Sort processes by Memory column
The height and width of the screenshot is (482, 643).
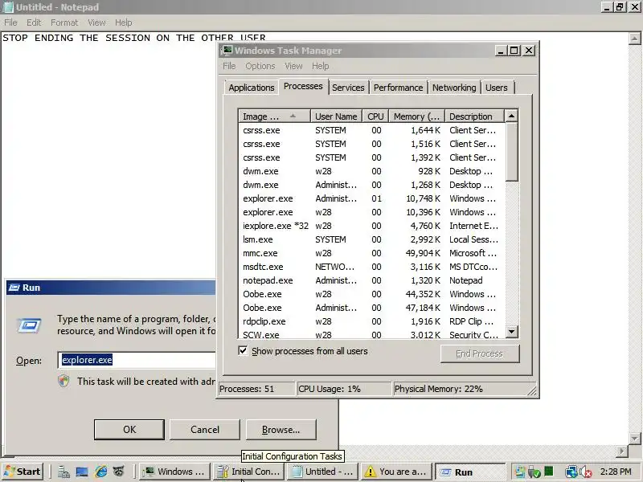pyautogui.click(x=416, y=116)
